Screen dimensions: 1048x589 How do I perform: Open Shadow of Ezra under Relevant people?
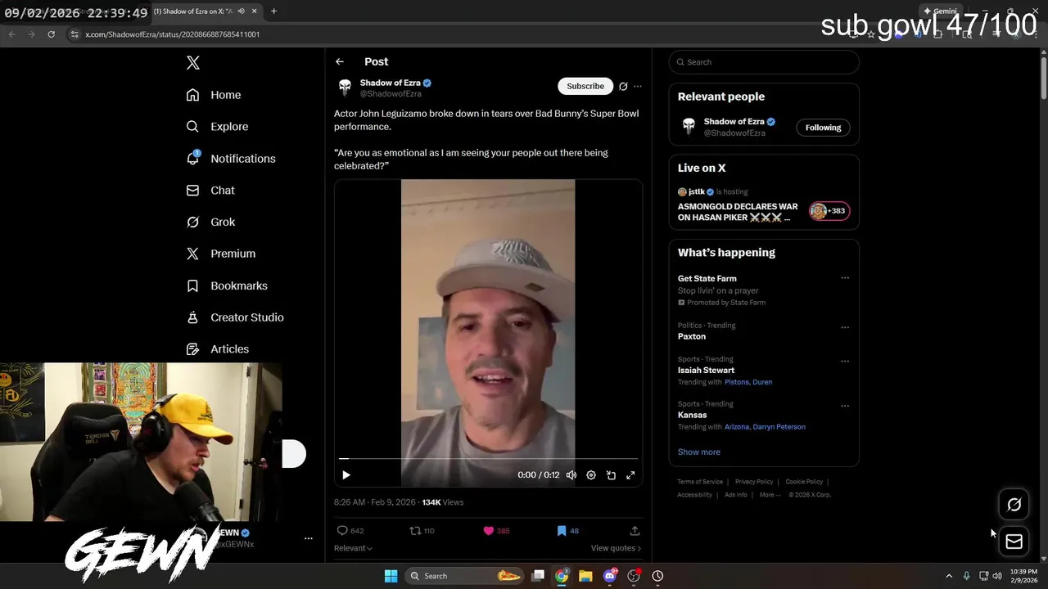734,122
